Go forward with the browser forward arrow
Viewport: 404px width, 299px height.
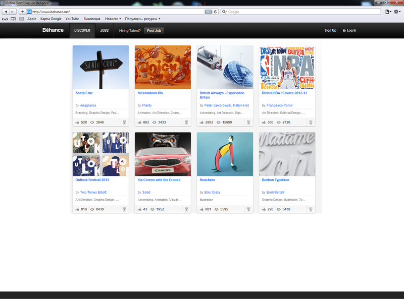pos(13,12)
